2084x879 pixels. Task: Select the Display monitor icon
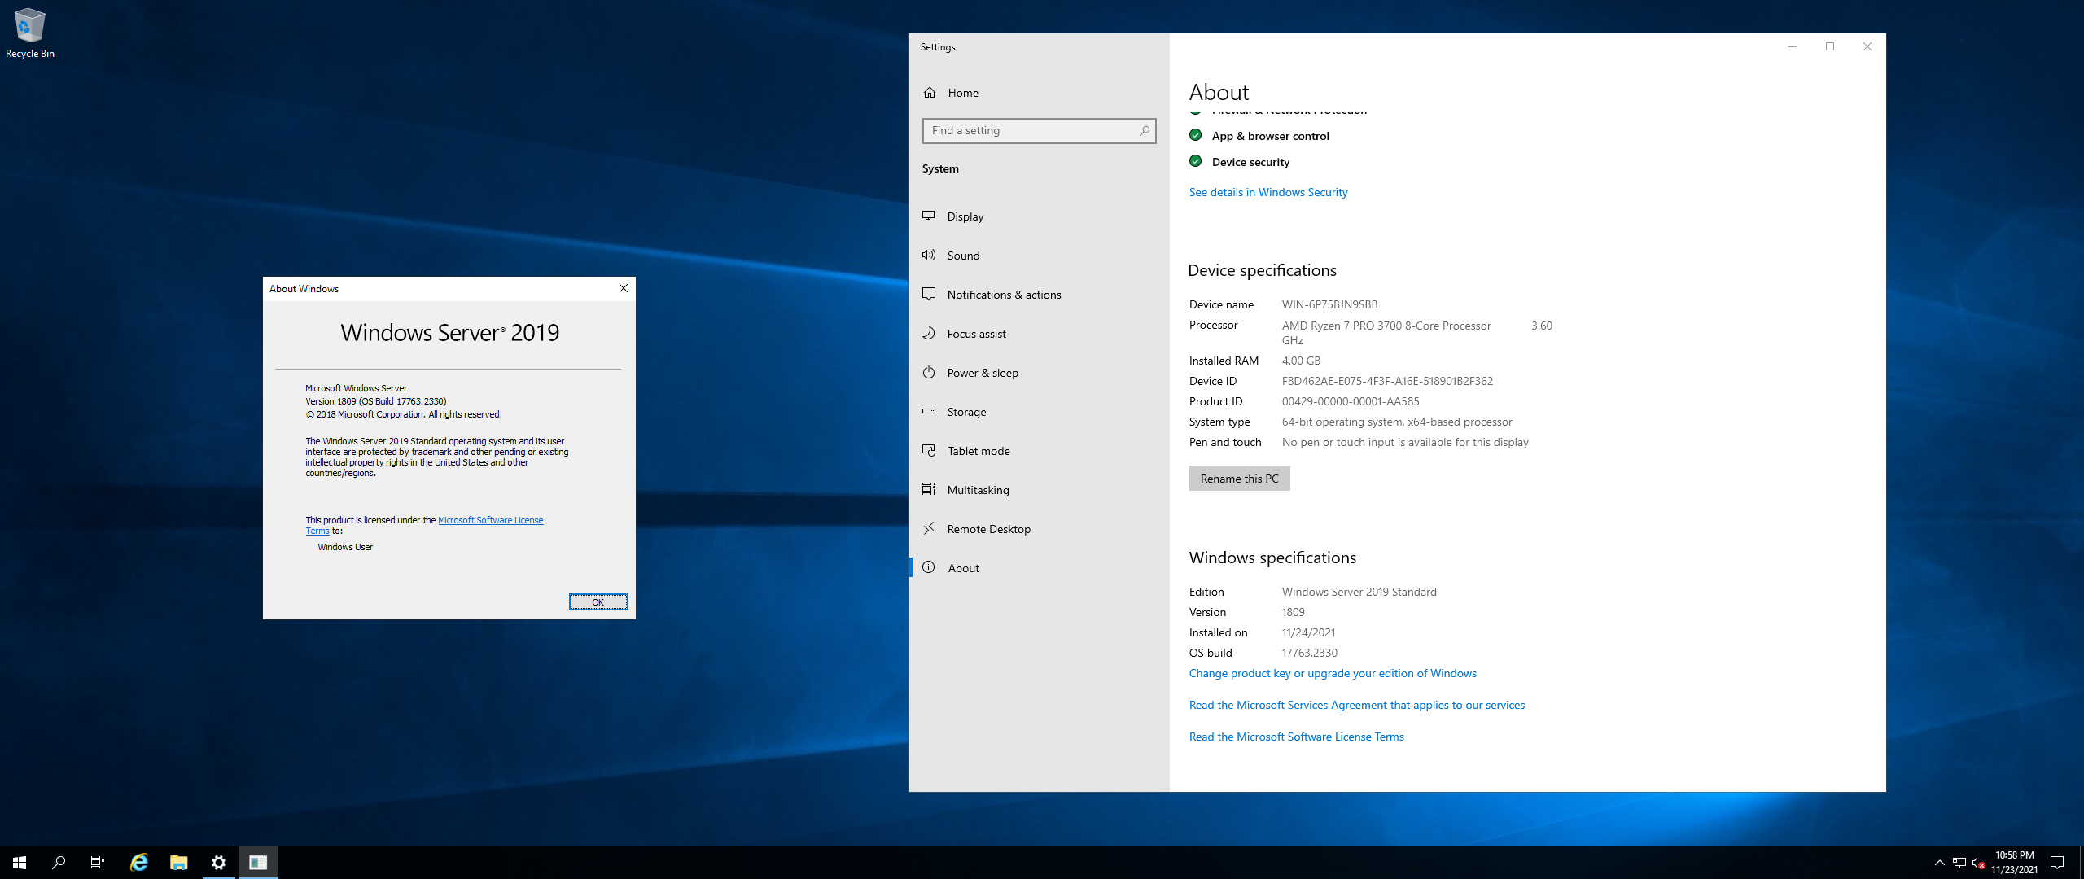[x=929, y=216]
